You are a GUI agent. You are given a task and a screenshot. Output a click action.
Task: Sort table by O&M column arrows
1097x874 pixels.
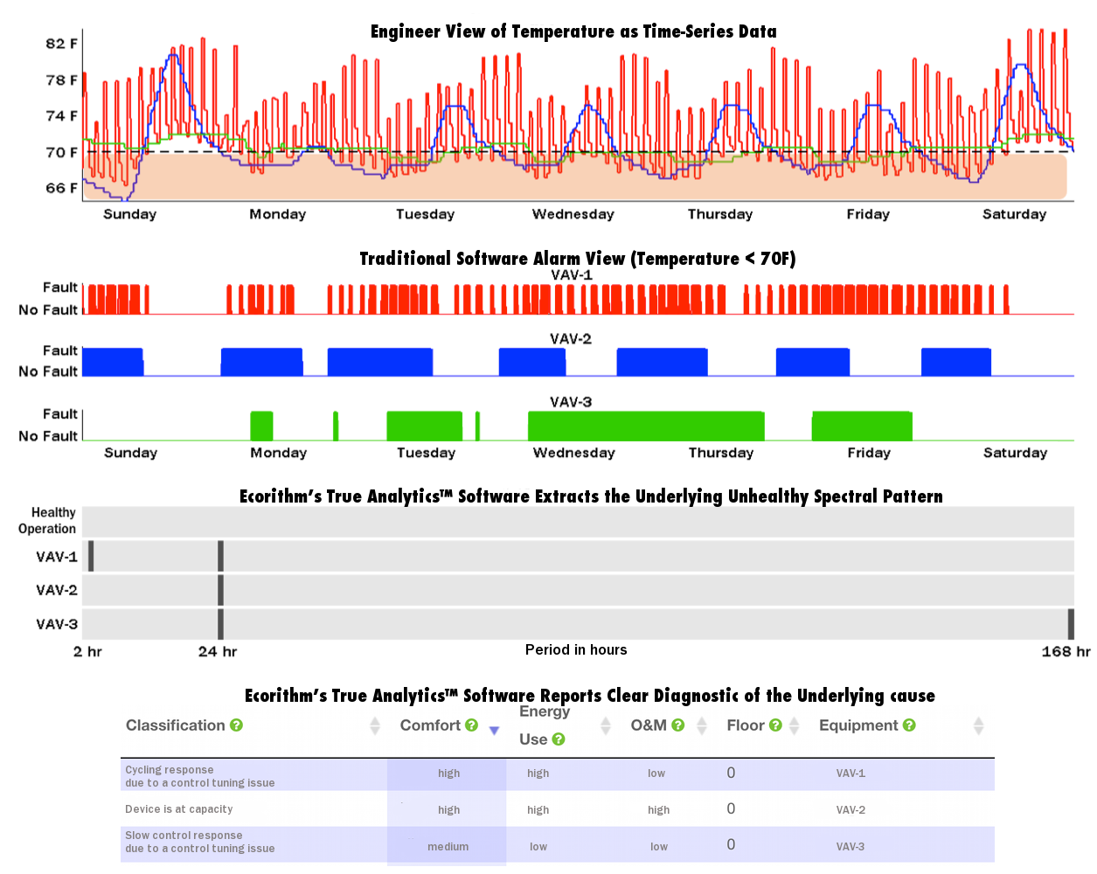(x=701, y=725)
